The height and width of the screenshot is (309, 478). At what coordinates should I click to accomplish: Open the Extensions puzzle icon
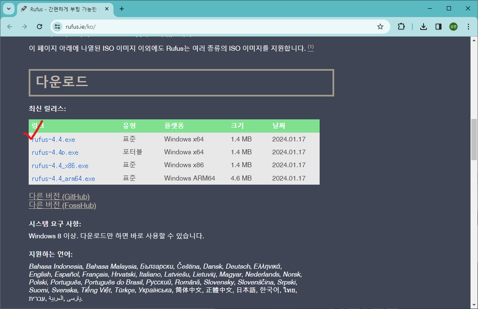pyautogui.click(x=401, y=27)
